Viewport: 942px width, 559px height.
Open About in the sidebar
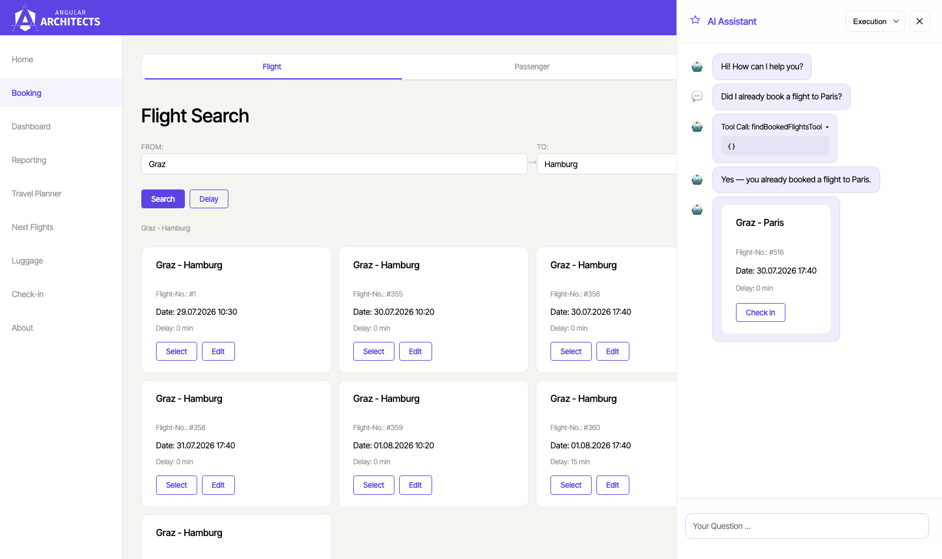[61, 328]
